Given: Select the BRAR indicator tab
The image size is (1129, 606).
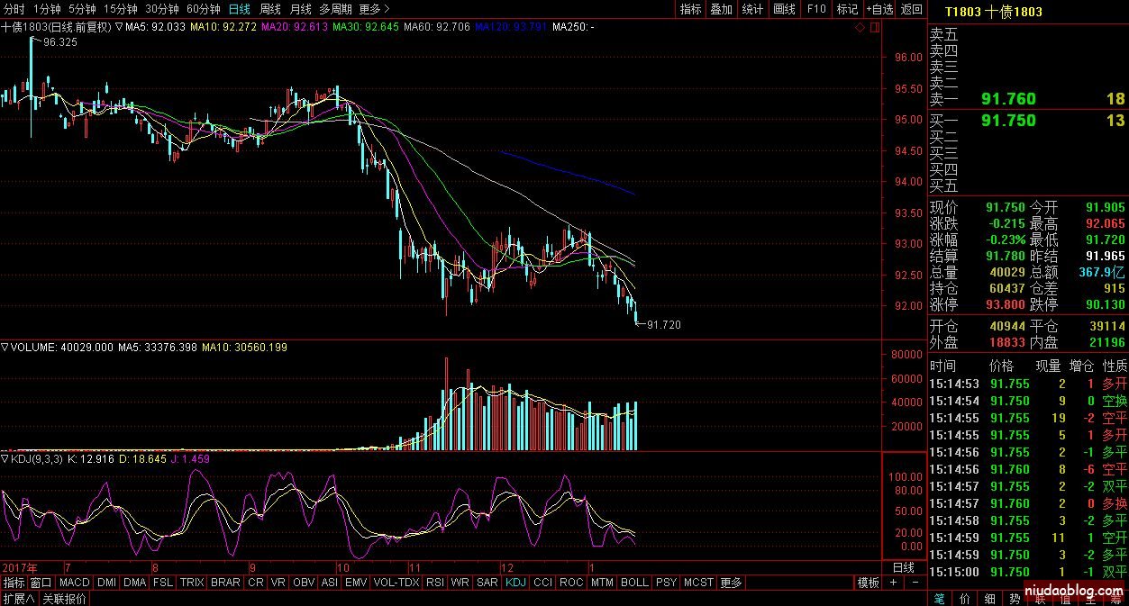Looking at the screenshot, I should [225, 583].
